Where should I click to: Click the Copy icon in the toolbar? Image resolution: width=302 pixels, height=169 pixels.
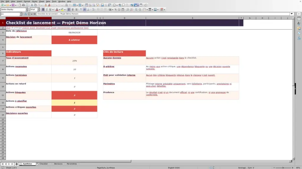point(35,5)
